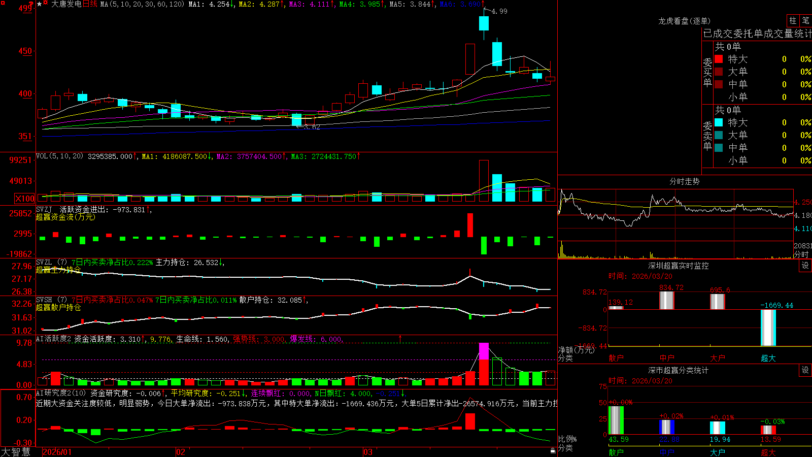Image resolution: width=812 pixels, height=457 pixels.
Task: Click the 中户 bar showing 834.72
Action: [x=666, y=300]
